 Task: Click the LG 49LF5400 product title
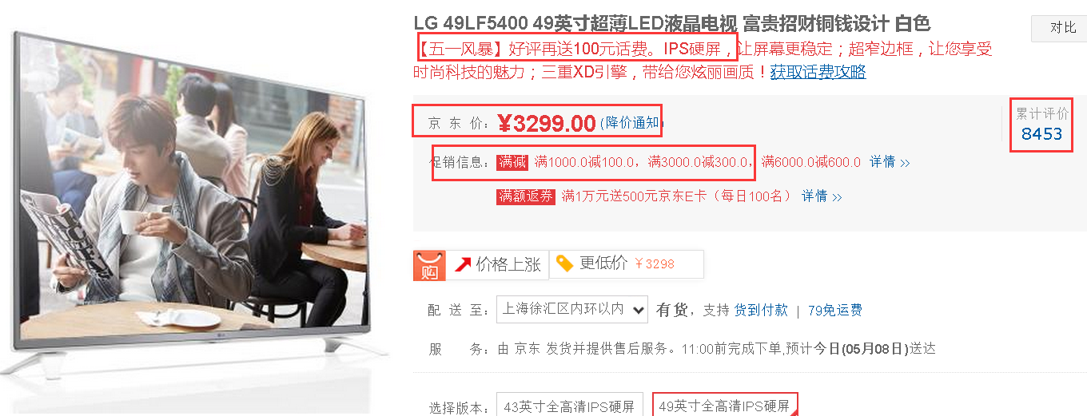(672, 24)
